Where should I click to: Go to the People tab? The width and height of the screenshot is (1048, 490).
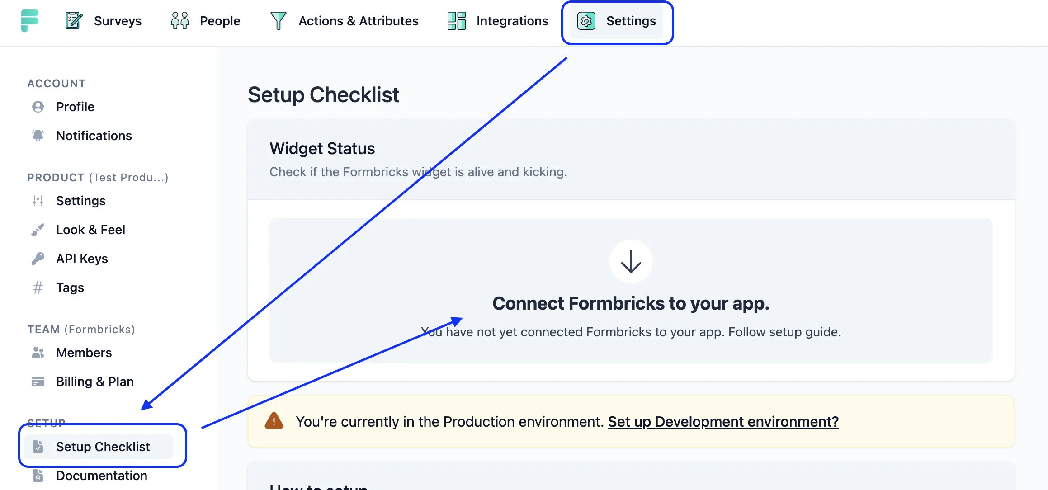[x=206, y=21]
